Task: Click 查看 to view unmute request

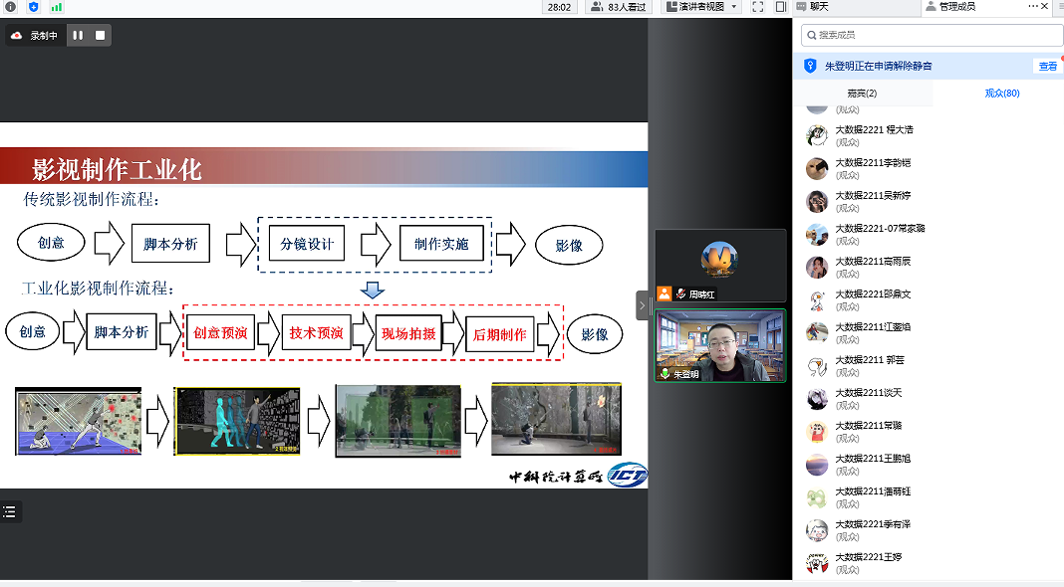Action: point(1048,67)
